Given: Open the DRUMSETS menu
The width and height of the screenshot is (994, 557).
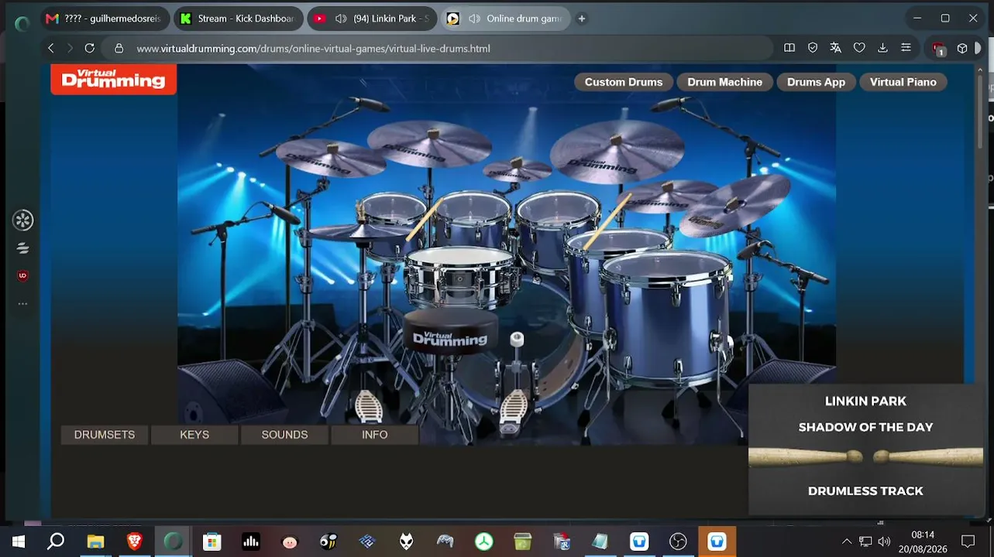Looking at the screenshot, I should click(x=105, y=435).
